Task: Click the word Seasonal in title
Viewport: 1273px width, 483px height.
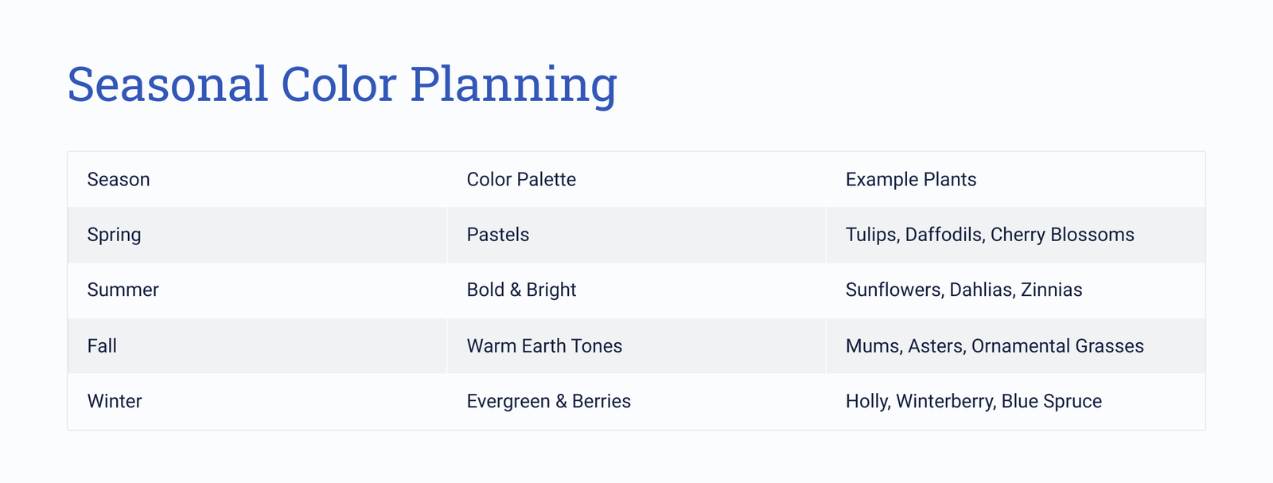Action: [168, 84]
